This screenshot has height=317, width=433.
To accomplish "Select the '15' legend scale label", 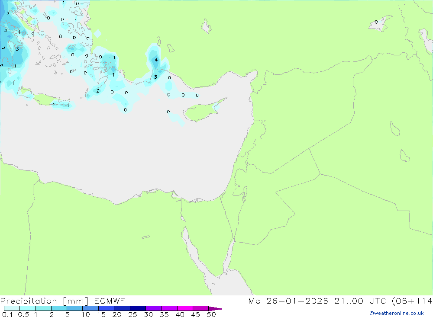I will pos(101,314).
